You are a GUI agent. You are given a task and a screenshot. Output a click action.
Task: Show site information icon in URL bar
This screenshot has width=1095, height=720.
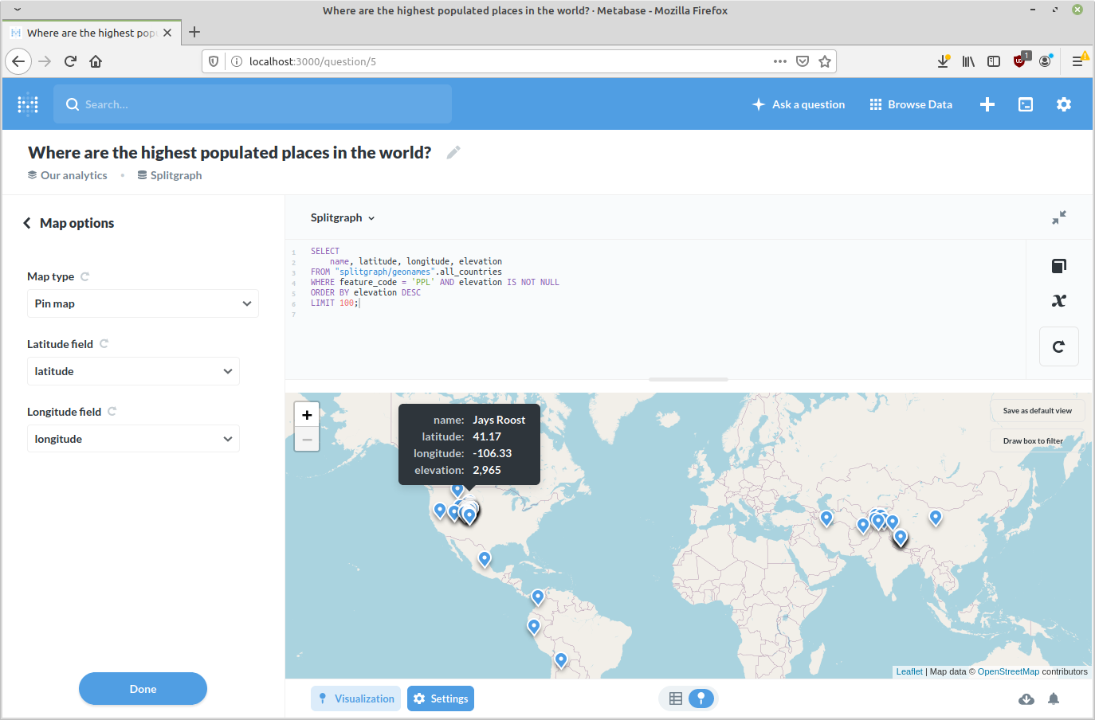[237, 61]
